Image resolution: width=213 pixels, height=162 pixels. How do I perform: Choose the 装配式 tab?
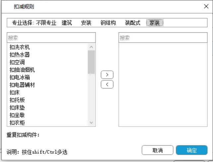[132, 23]
